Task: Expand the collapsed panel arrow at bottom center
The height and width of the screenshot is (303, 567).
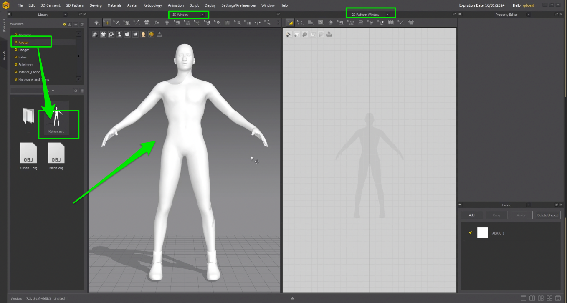Action: pyautogui.click(x=293, y=298)
